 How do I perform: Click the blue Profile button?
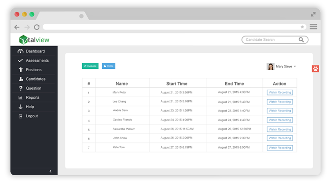109,66
